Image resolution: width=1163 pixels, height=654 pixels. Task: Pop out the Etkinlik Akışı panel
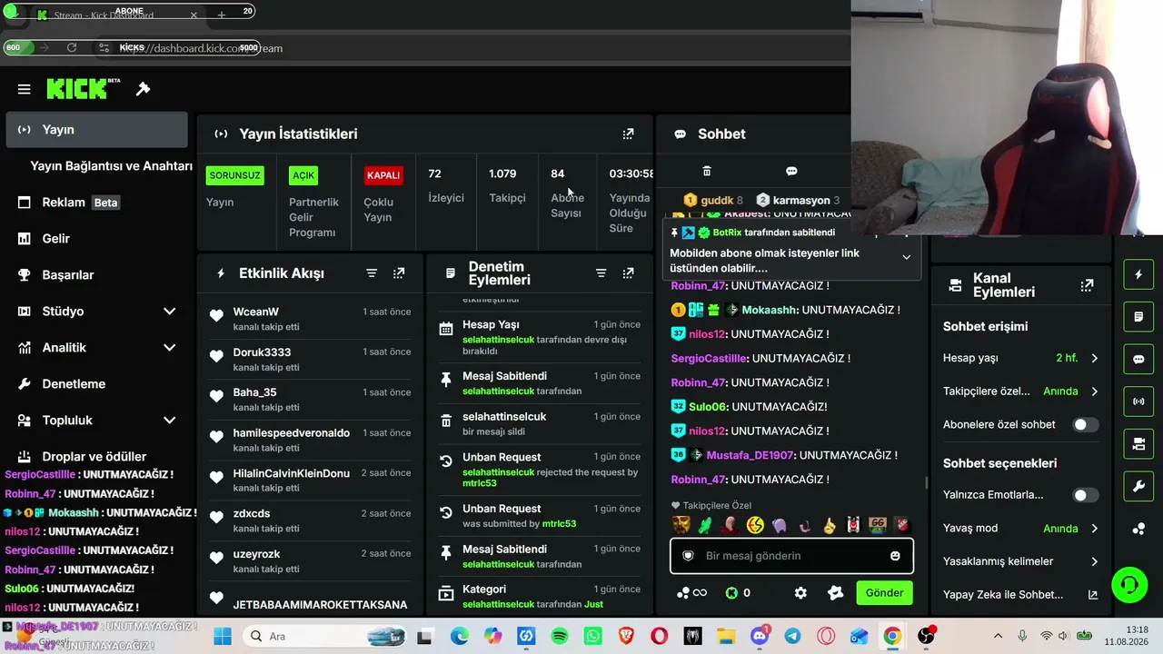pos(399,273)
